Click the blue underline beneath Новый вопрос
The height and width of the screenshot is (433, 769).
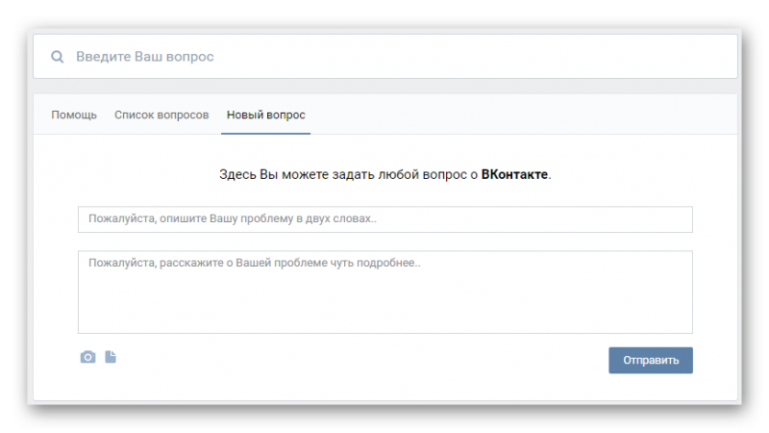point(266,133)
